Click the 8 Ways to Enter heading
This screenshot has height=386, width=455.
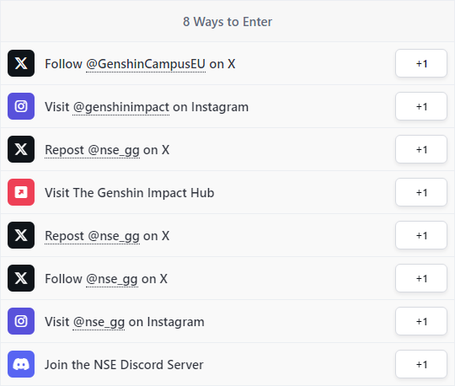(227, 22)
